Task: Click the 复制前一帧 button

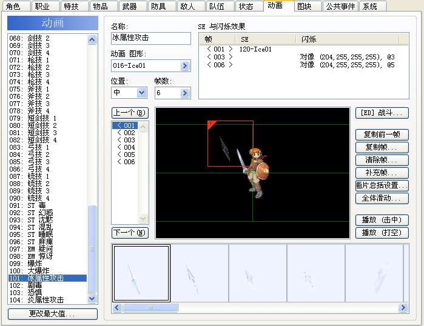Action: click(x=382, y=135)
